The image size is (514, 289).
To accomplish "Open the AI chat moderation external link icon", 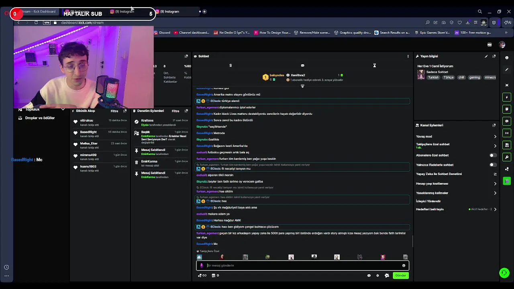I will [x=495, y=174].
